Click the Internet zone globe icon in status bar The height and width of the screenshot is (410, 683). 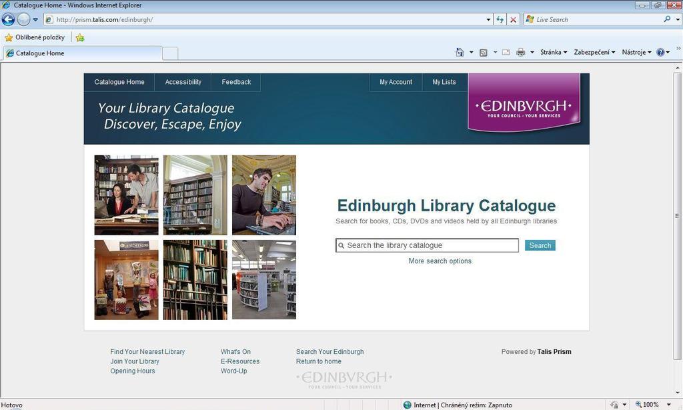click(408, 405)
